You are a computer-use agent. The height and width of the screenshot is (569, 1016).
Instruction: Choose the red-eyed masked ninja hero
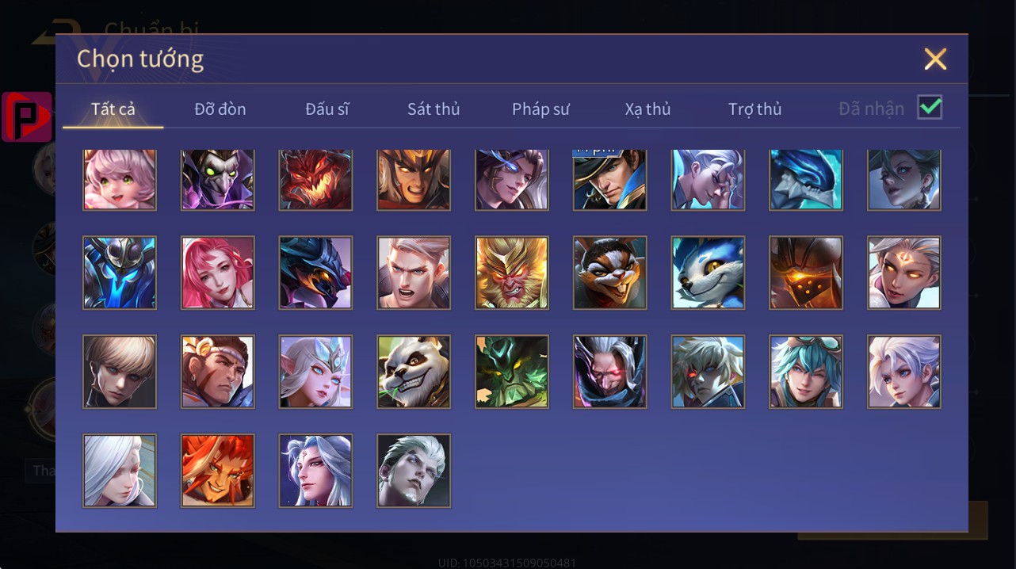point(610,372)
